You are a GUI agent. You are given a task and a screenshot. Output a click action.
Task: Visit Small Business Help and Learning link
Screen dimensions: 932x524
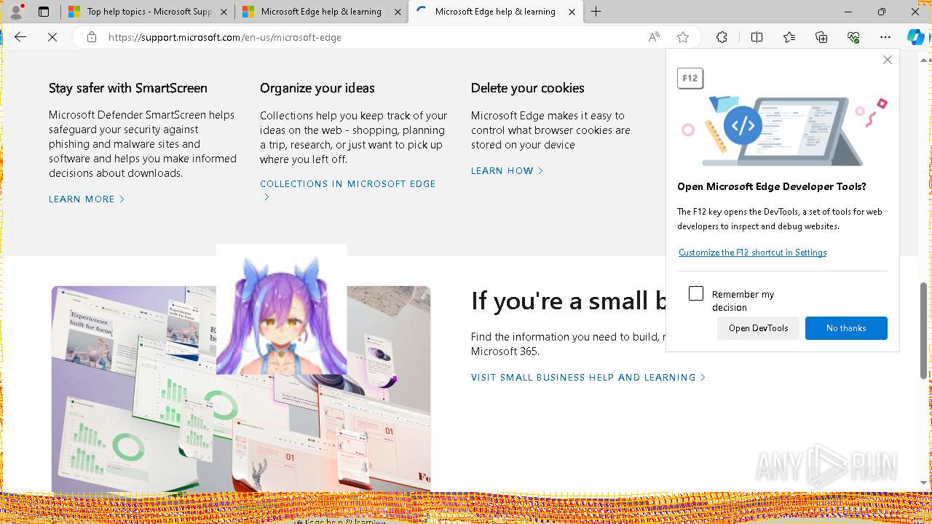[x=588, y=377]
